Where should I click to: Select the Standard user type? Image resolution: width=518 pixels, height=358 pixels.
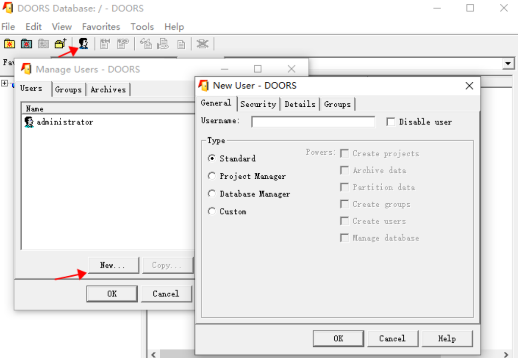click(212, 158)
